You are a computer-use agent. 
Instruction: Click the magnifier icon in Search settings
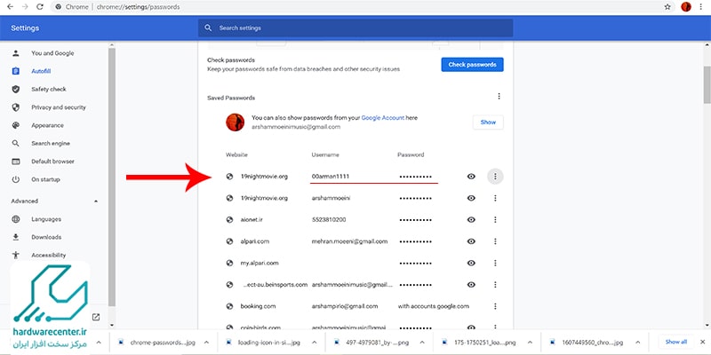208,28
